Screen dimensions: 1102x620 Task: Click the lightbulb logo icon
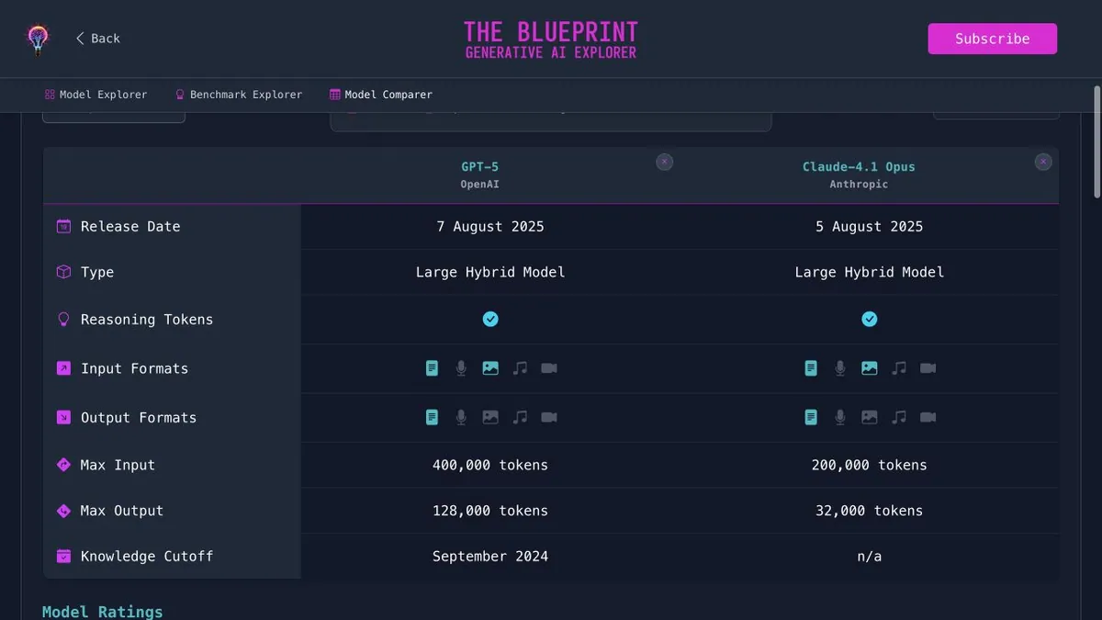(38, 39)
